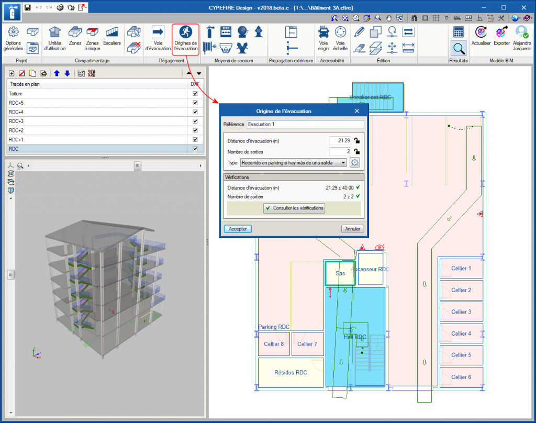Select Origines de l'évacuation tool

[x=185, y=38]
